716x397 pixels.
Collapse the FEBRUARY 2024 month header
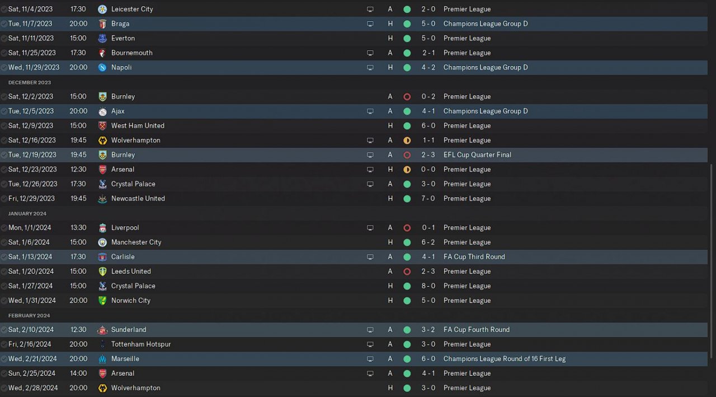click(29, 315)
